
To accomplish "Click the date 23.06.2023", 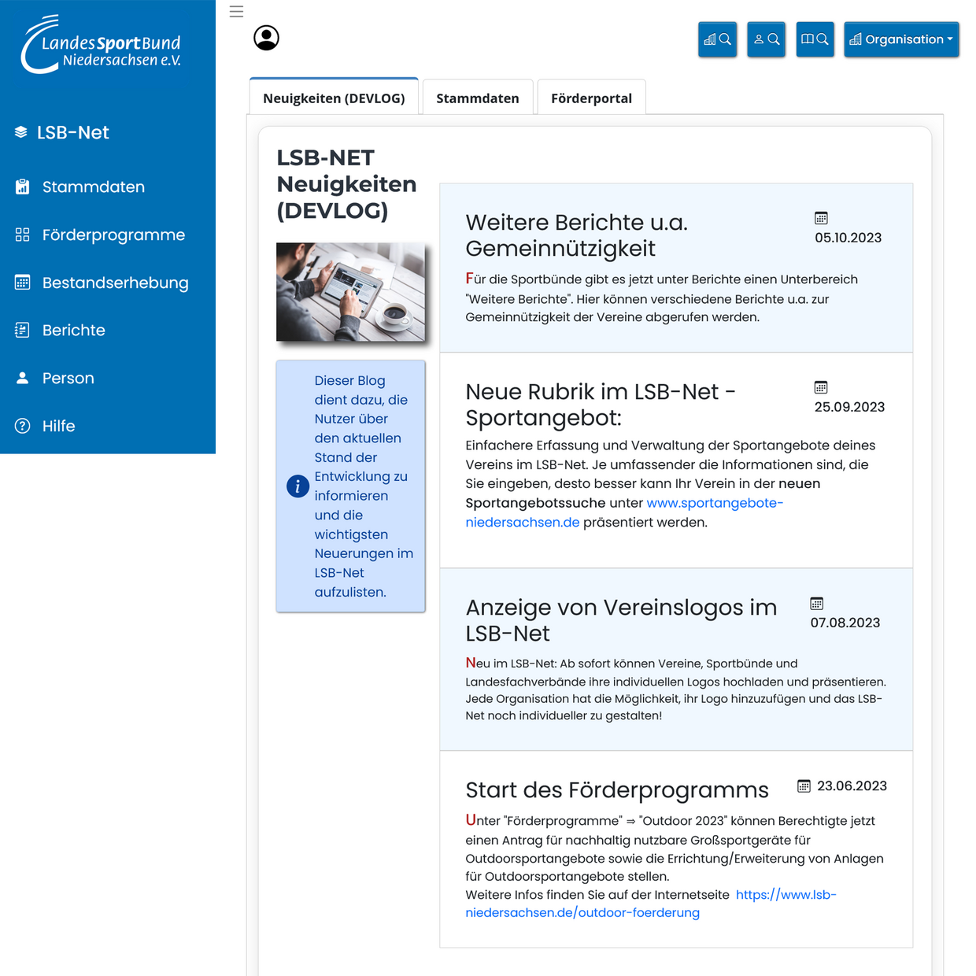I will 852,786.
